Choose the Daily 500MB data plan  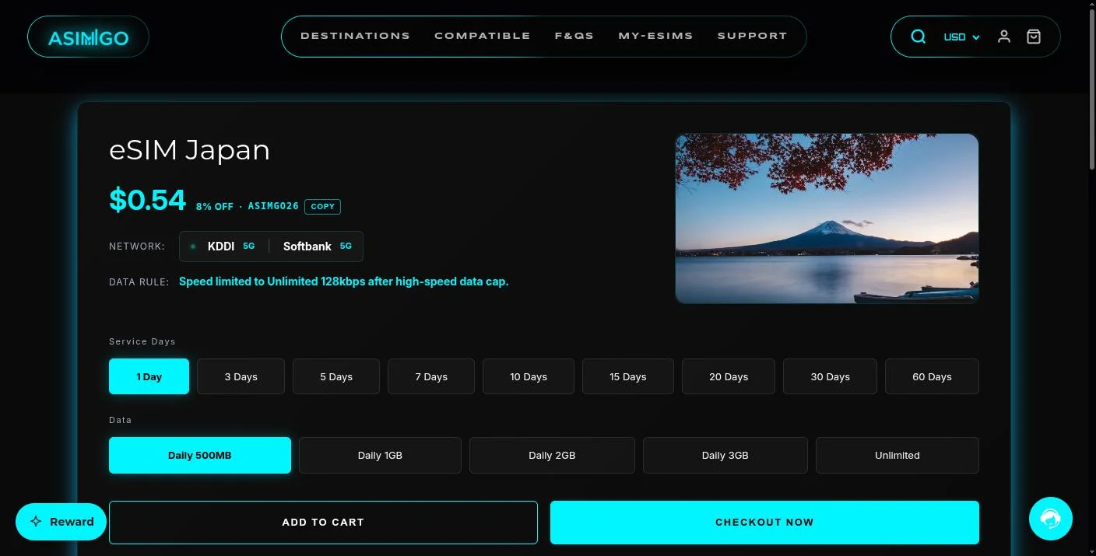[200, 455]
